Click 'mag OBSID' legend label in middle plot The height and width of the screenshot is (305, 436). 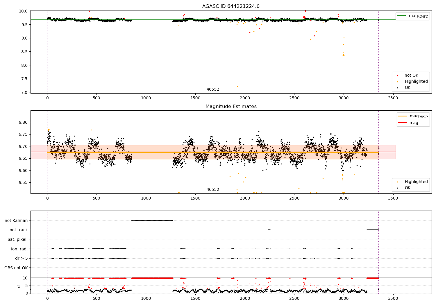[x=419, y=116]
